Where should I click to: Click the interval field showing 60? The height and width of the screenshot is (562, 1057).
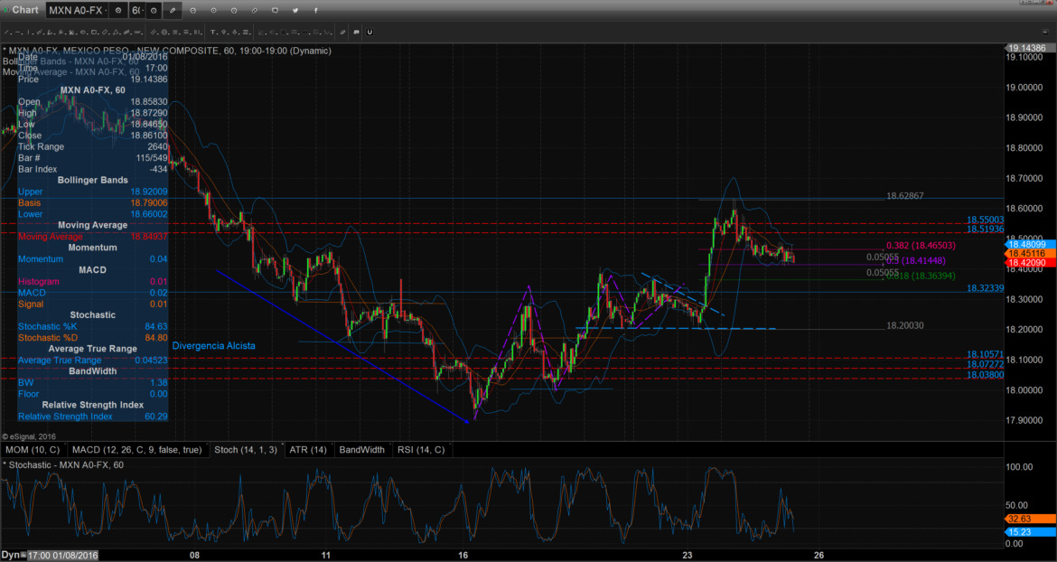(x=136, y=11)
